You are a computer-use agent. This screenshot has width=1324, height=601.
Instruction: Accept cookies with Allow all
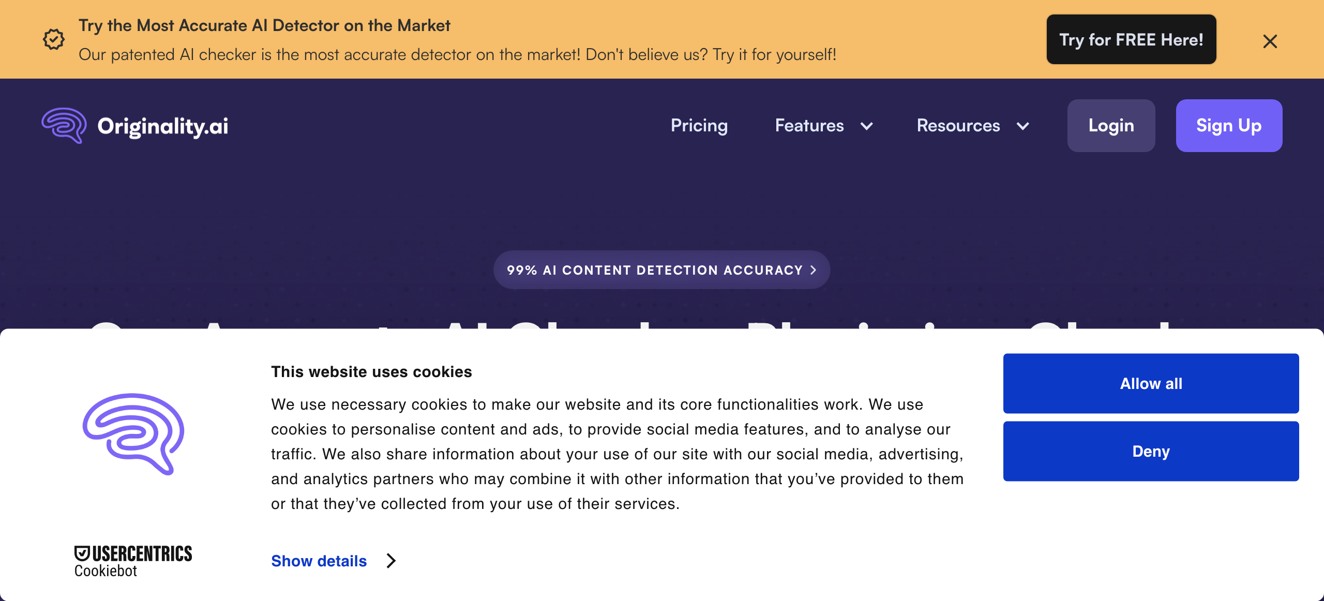(1151, 383)
